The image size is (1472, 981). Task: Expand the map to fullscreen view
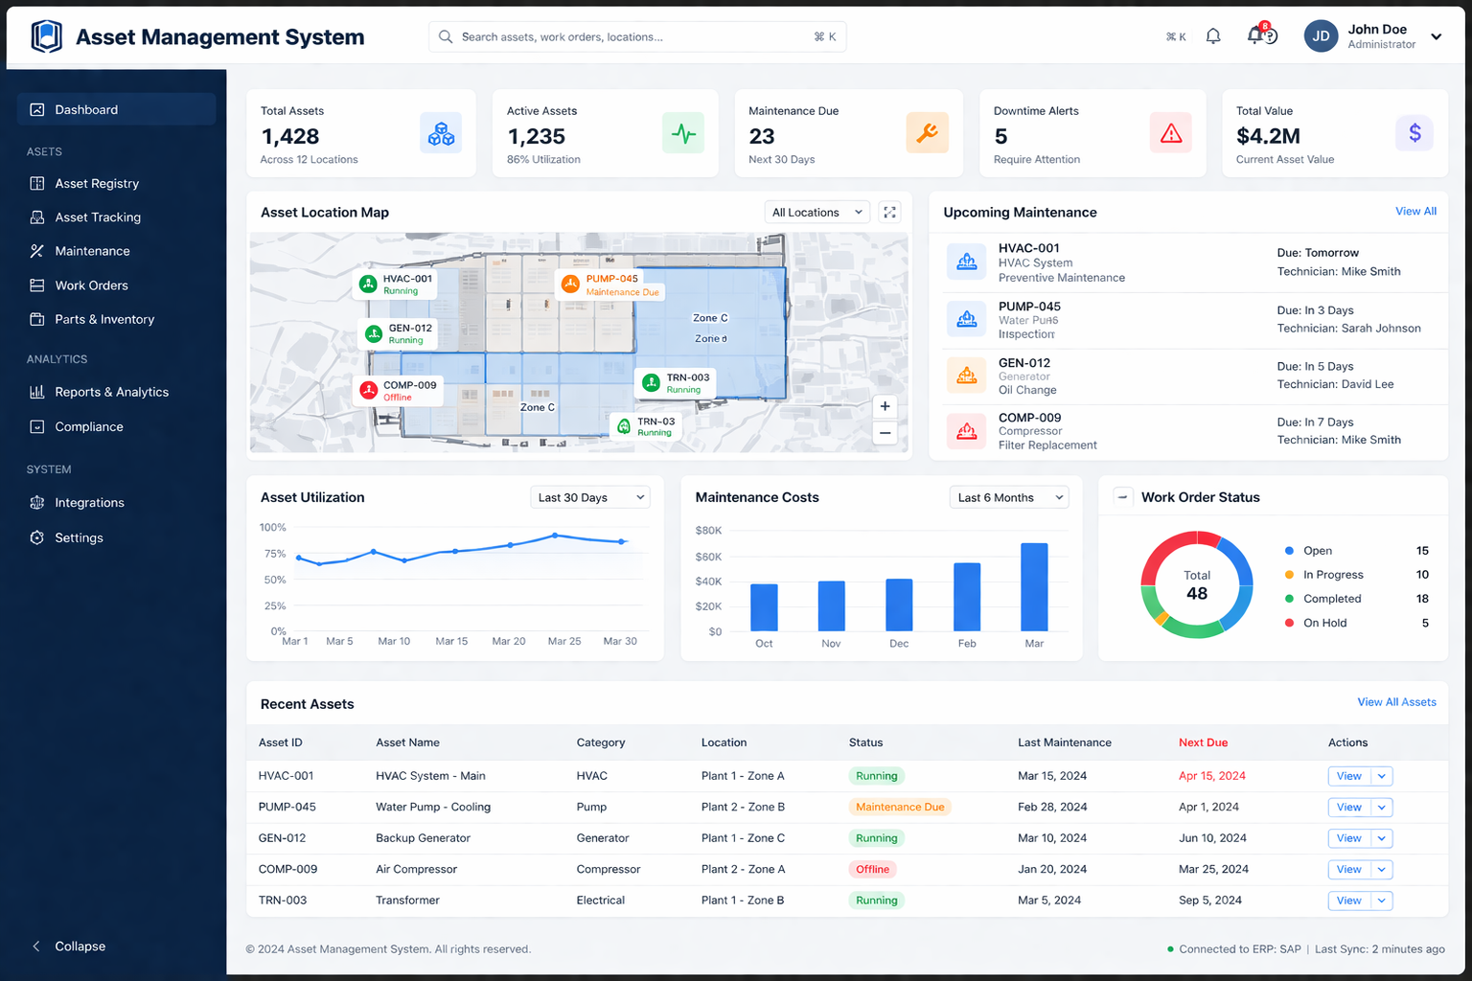click(889, 212)
